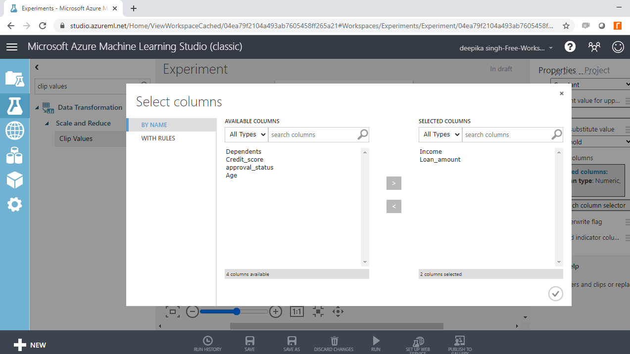Click the Save toolbar button
The image size is (630, 354).
pyautogui.click(x=250, y=344)
